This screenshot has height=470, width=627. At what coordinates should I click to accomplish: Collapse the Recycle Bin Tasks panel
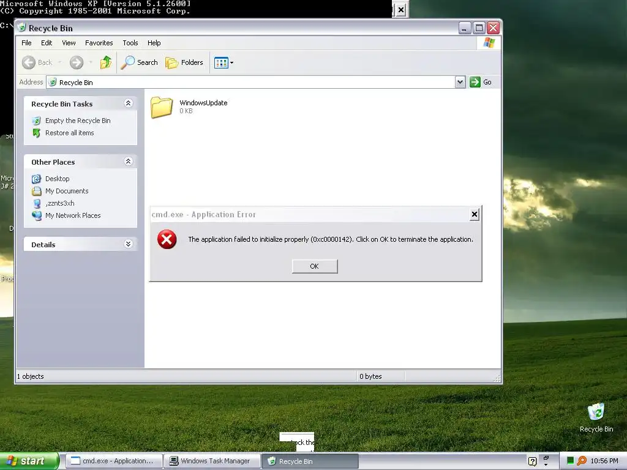coord(129,103)
